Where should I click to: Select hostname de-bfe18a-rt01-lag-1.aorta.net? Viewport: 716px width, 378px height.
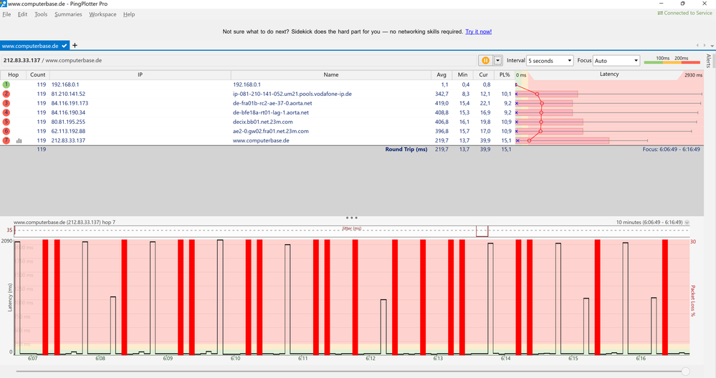click(x=271, y=112)
